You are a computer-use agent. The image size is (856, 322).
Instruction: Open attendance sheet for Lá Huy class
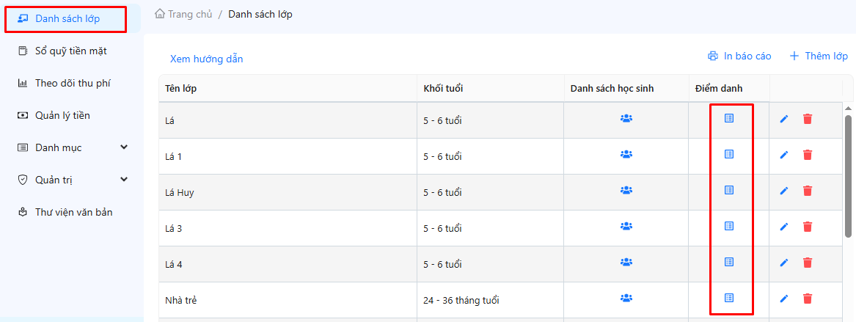729,190
